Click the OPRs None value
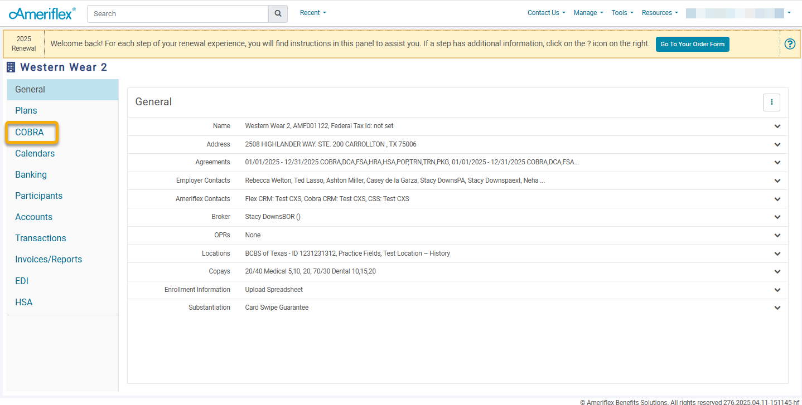 point(253,235)
